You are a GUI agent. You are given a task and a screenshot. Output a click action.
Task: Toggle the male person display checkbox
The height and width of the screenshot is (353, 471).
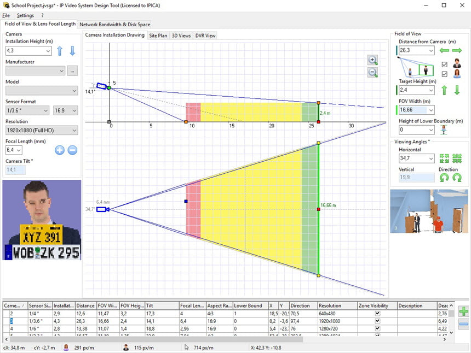click(445, 64)
